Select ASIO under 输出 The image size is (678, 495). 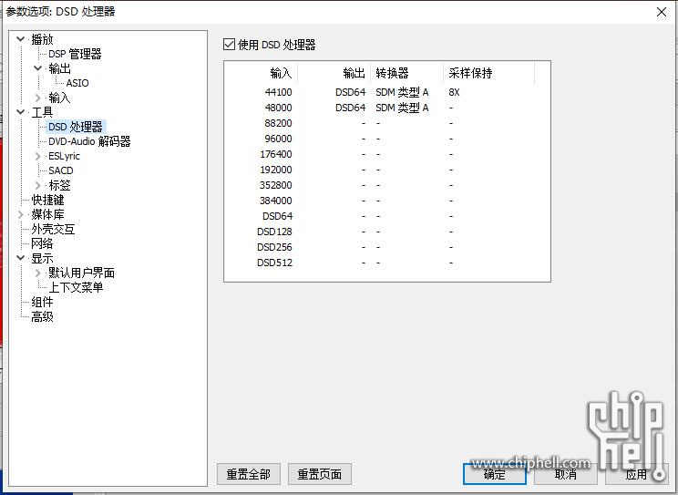[x=77, y=83]
